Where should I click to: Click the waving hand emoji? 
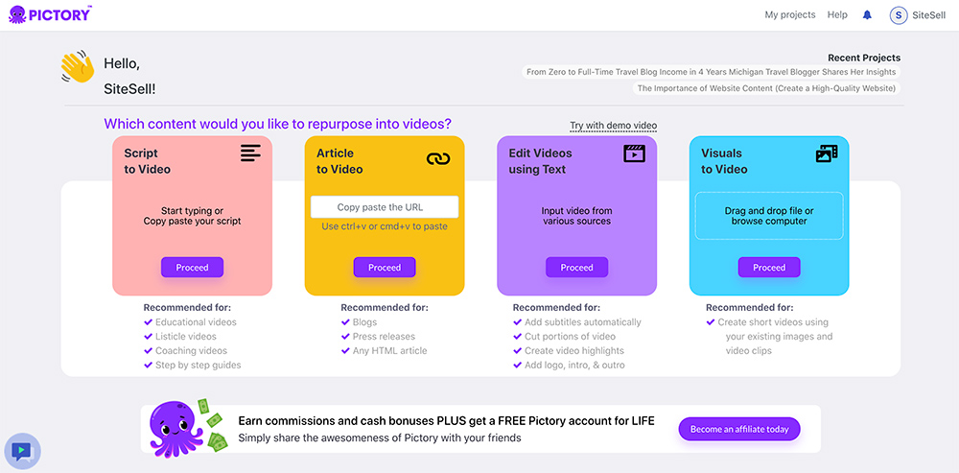pos(78,67)
